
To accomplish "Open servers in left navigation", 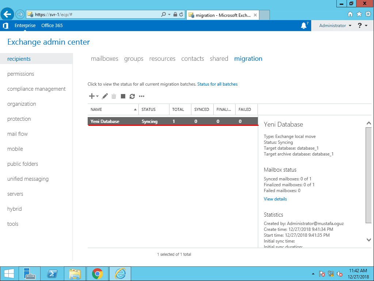I will (15, 194).
